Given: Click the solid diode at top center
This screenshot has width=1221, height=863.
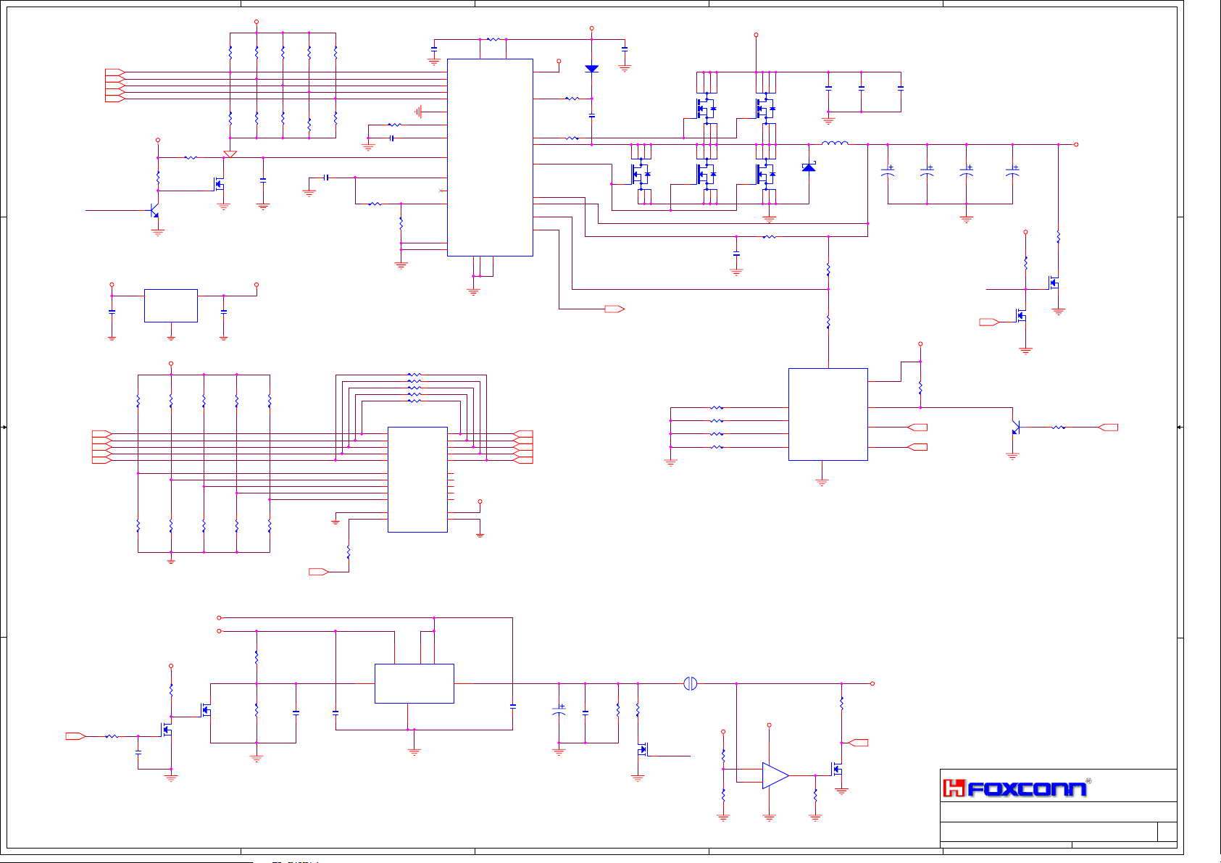Looking at the screenshot, I should pyautogui.click(x=591, y=69).
